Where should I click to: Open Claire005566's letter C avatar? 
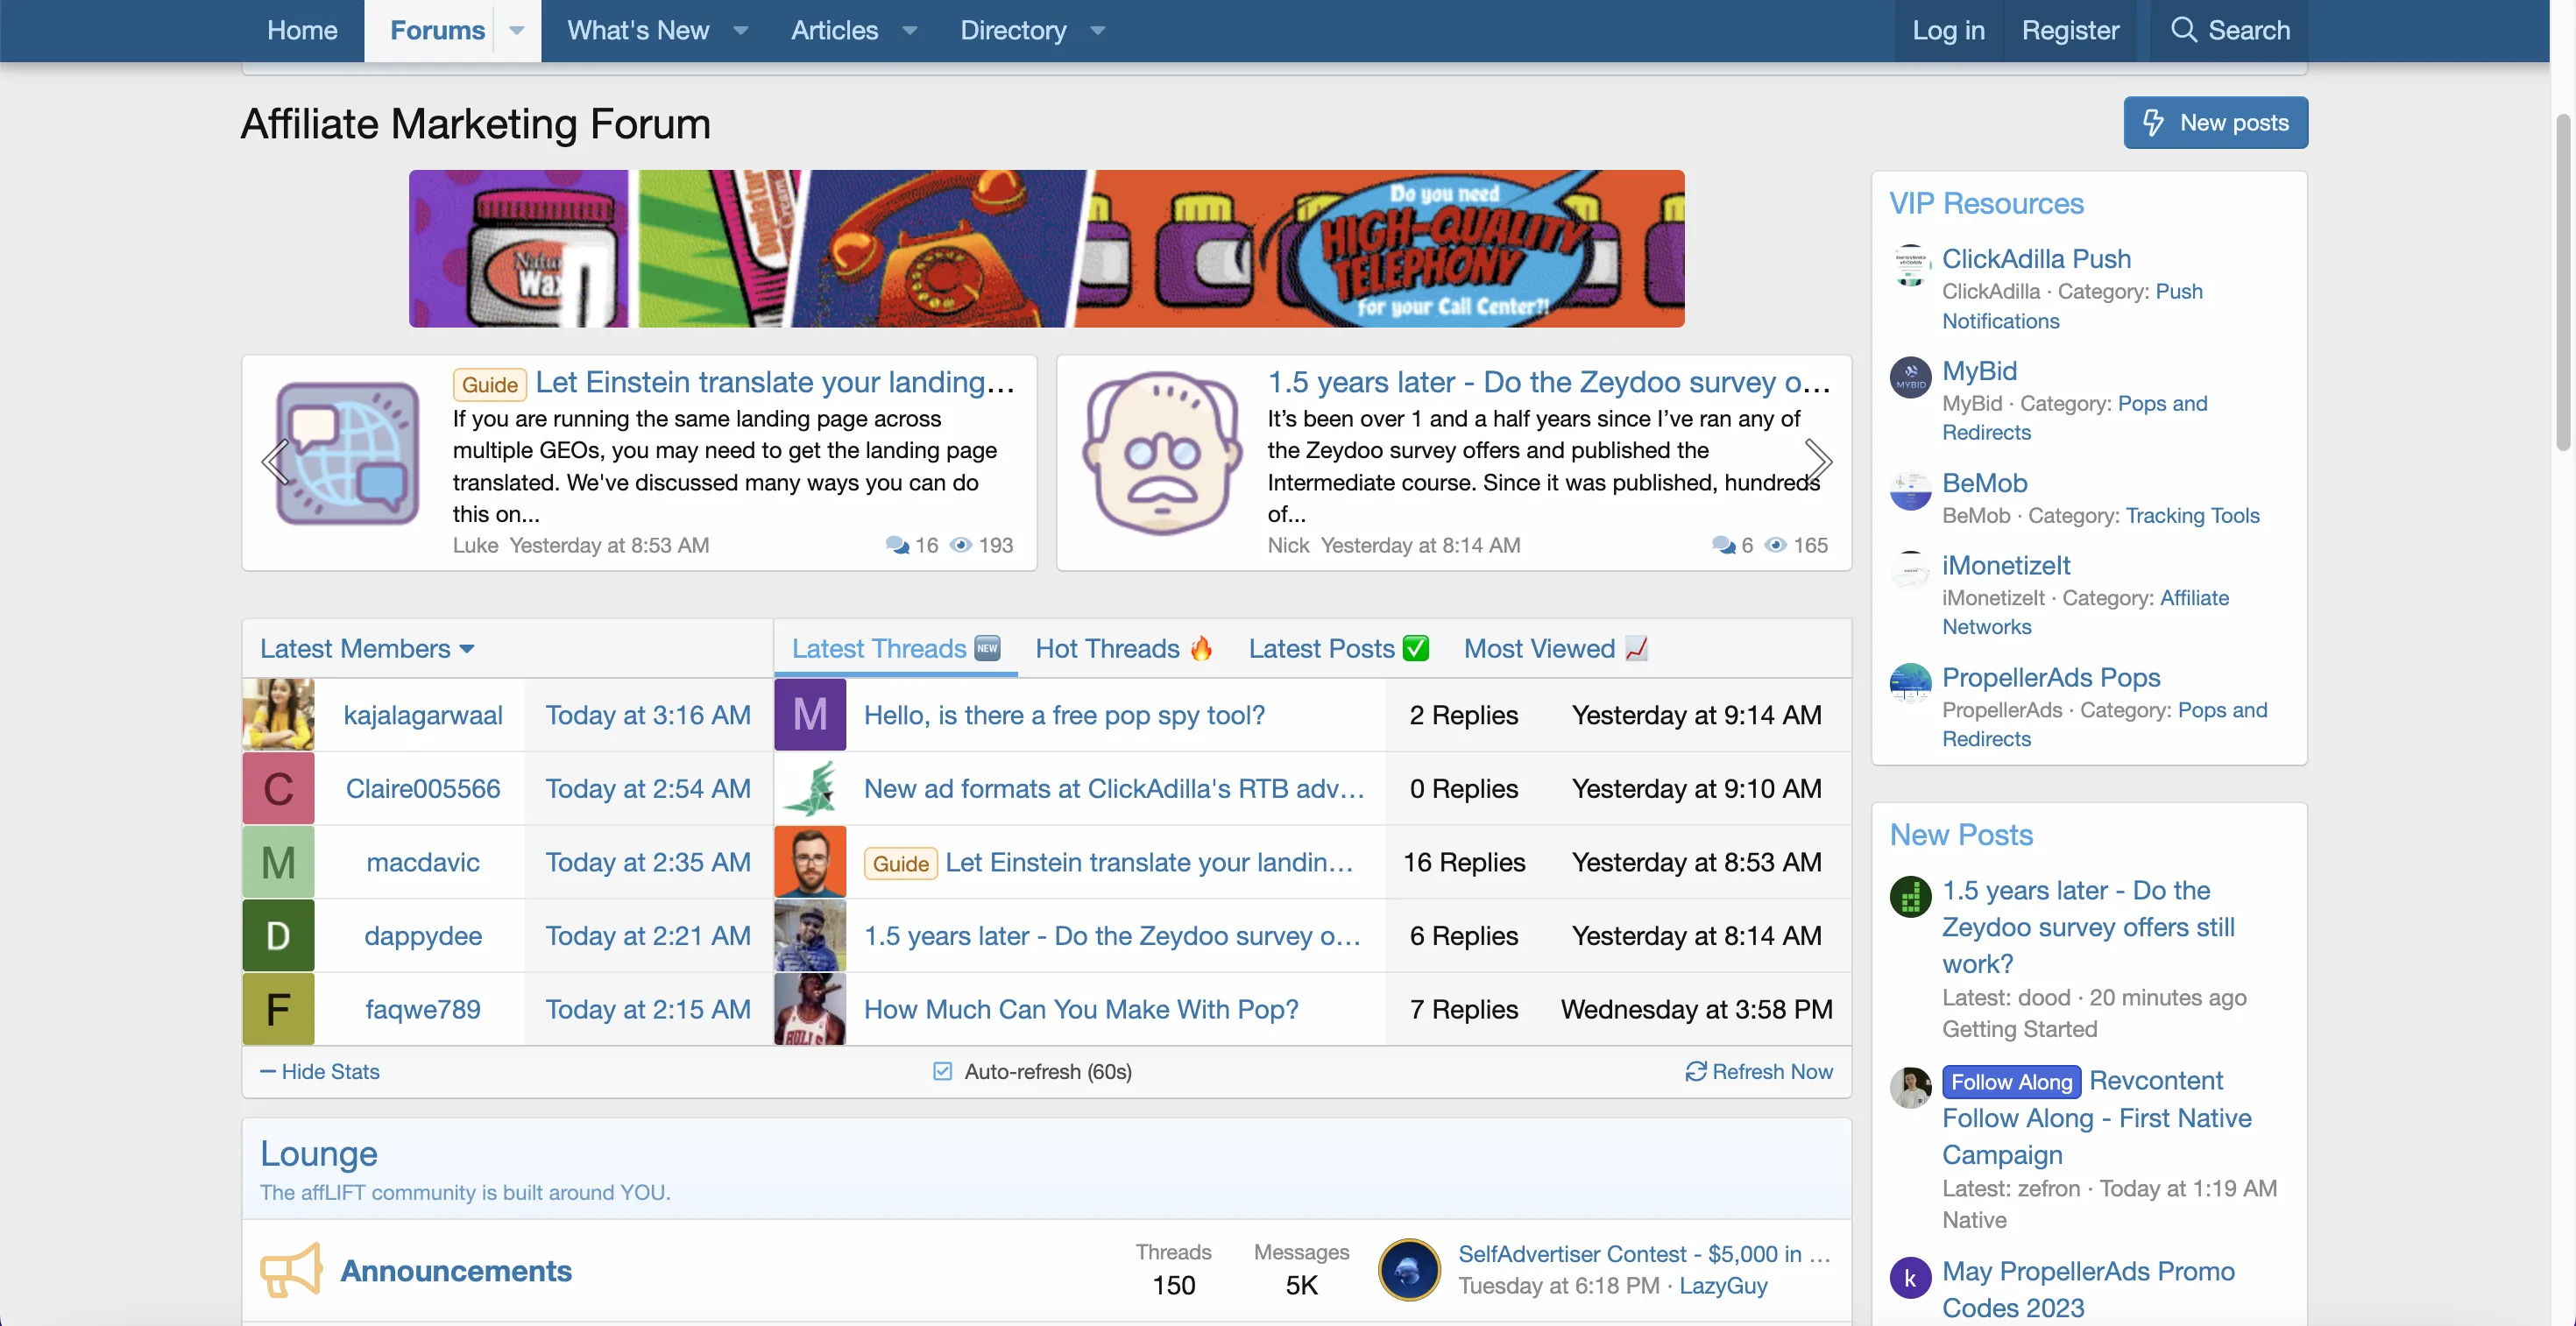point(278,788)
